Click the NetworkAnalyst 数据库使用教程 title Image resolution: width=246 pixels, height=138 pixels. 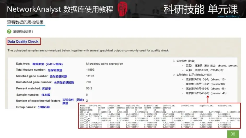[x=60, y=9]
